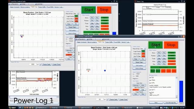This screenshot has height=109, width=194.
Task: Click Center Points button in front window
Action: tap(123, 100)
